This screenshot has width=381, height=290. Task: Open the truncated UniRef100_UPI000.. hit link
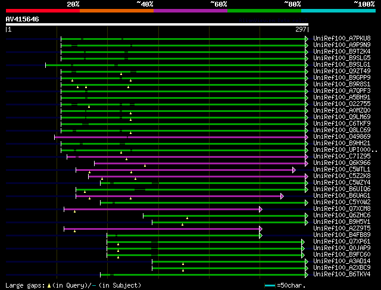[x=345, y=150]
